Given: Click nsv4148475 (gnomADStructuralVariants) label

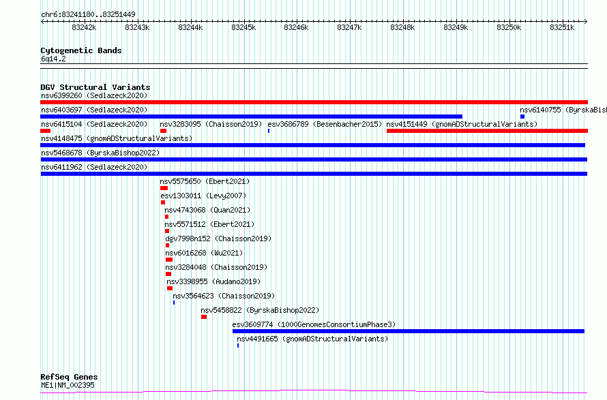Looking at the screenshot, I should pos(117,138).
